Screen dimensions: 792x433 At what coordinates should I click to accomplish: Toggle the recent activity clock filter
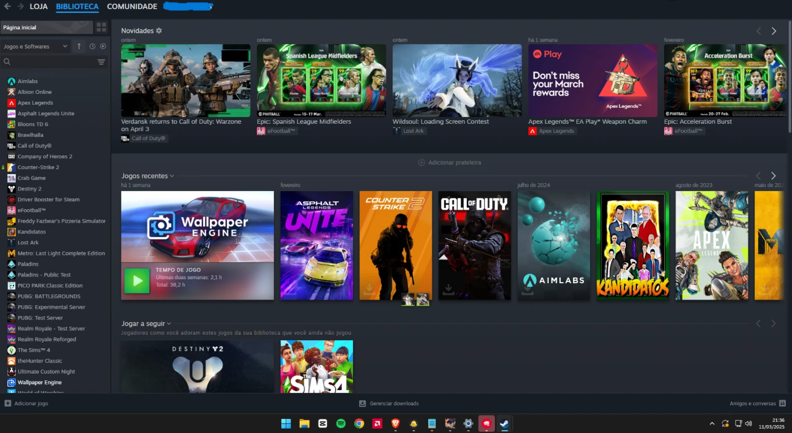[x=92, y=46]
